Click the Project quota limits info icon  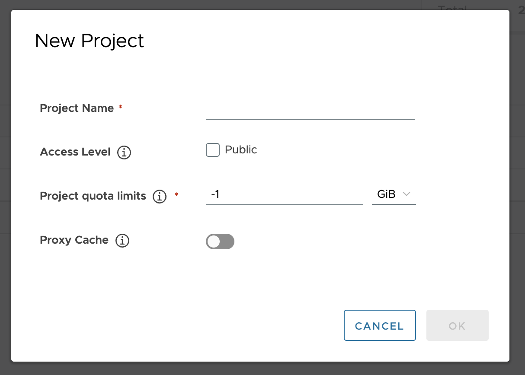[160, 197]
